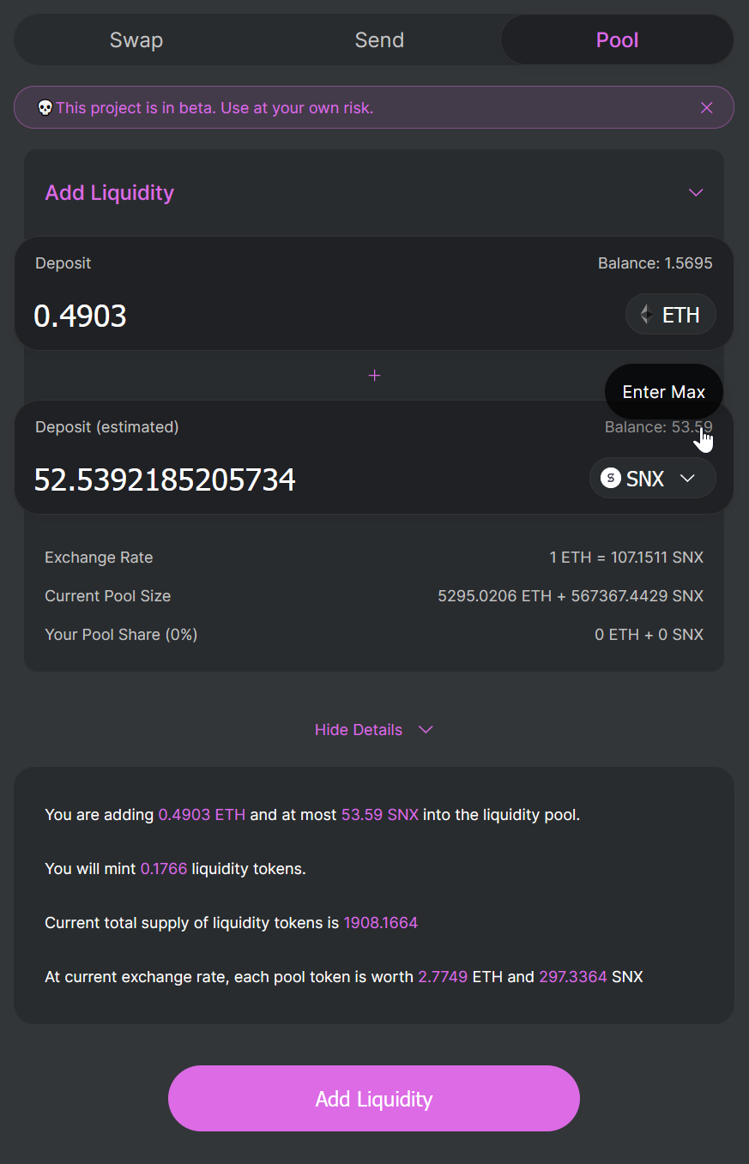
Task: Click the skull icon in beta banner
Action: tap(45, 108)
